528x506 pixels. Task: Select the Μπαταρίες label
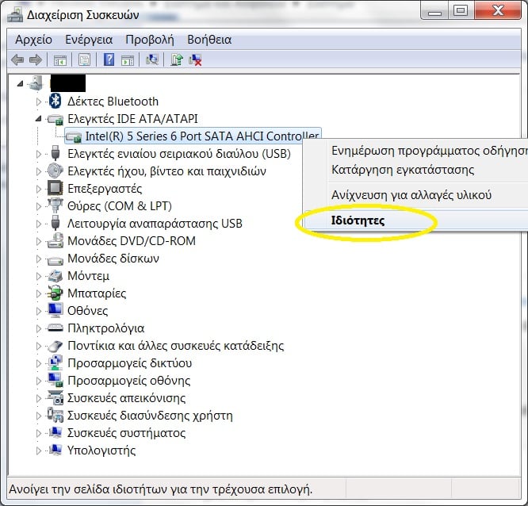click(x=97, y=293)
